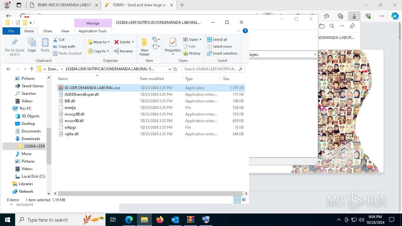Open Task View on the taskbar

(113, 220)
